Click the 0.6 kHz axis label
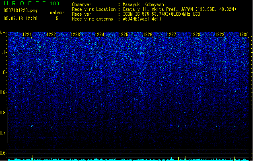253x161 pixels. click(4, 153)
